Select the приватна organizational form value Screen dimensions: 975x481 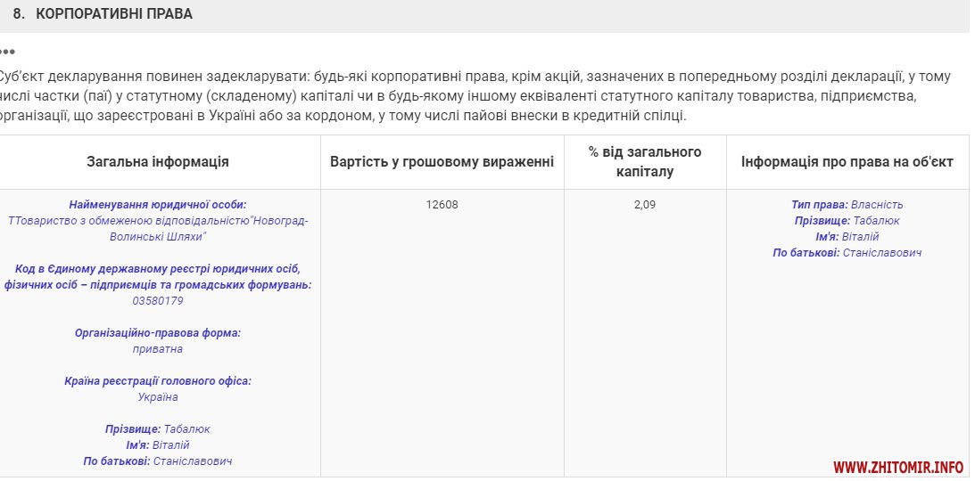158,349
